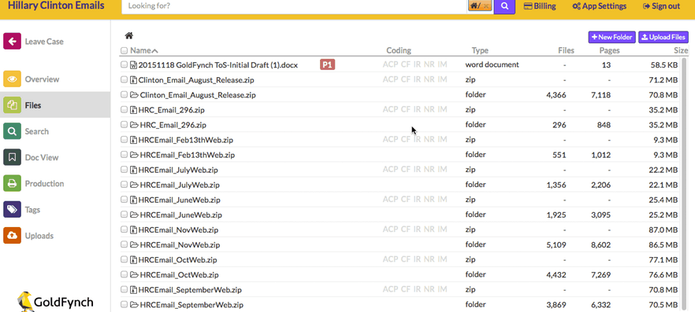Click the Upload Files button
695x312 pixels.
click(x=663, y=37)
